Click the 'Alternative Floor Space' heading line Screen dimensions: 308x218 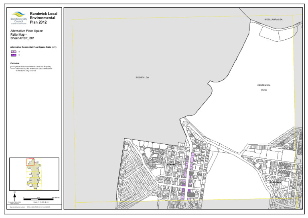tap(26, 31)
